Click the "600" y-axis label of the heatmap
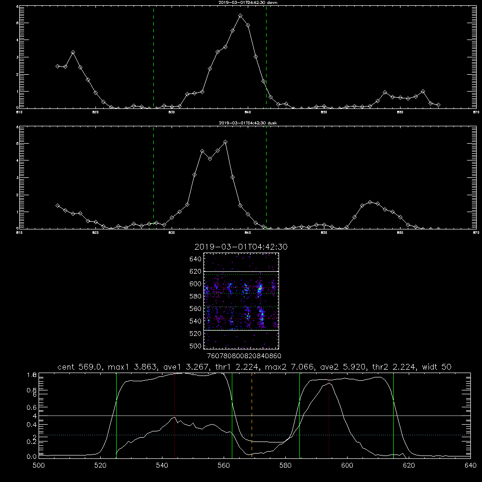482x482 pixels. [x=196, y=284]
